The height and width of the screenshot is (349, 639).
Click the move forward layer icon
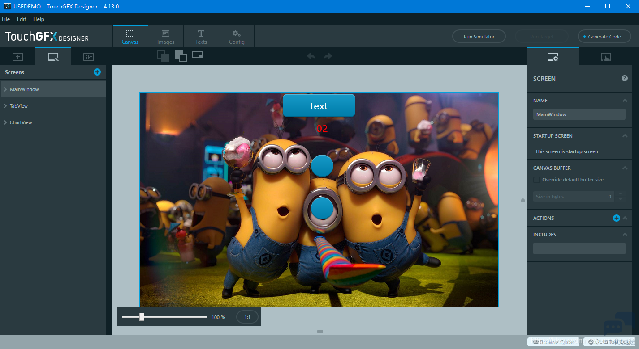coord(181,56)
